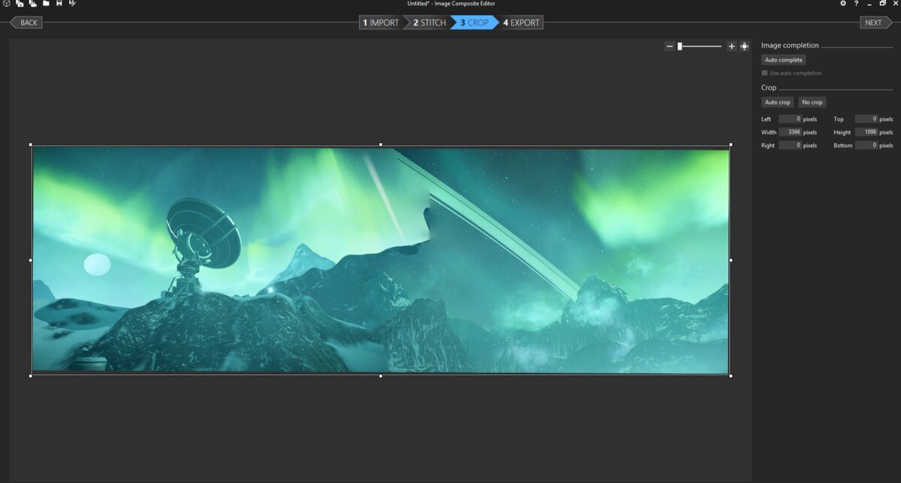Screen dimensions: 901x483
Task: Click the bottom-right corner crop handle
Action: coord(731,376)
